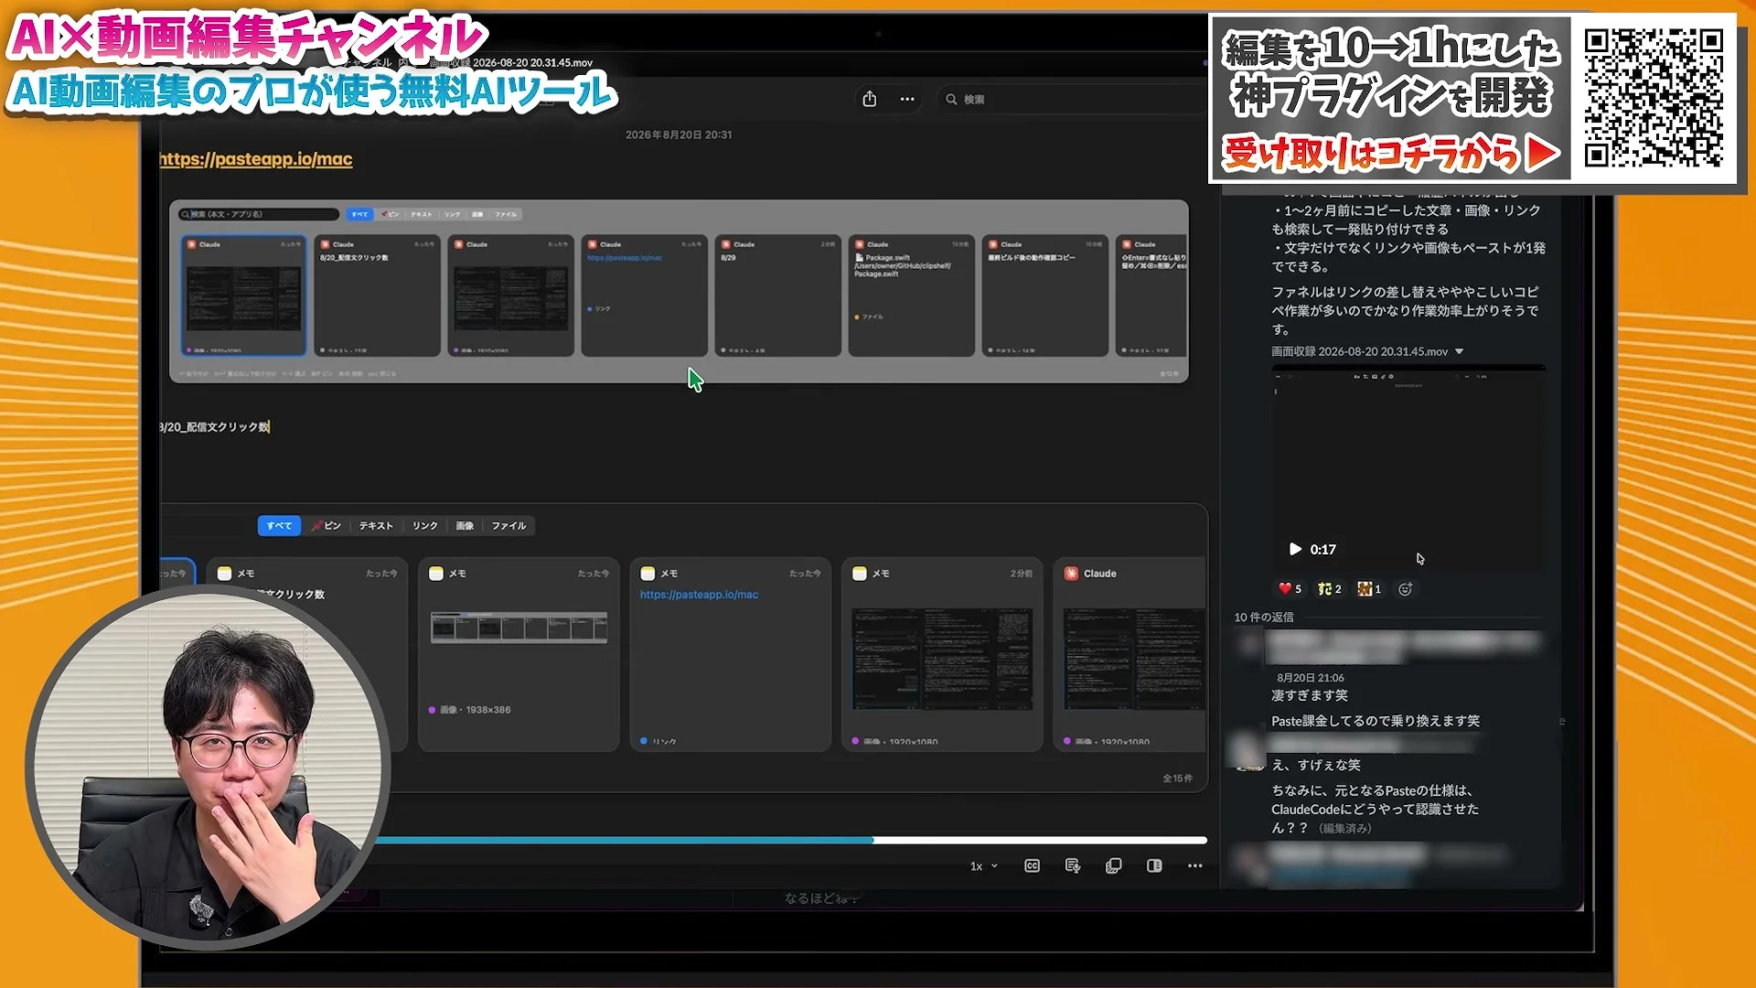1756x988 pixels.
Task: Collapse the 画面収録 2026-08-20 20.31.45.mov attachment arrow
Action: [x=1460, y=351]
